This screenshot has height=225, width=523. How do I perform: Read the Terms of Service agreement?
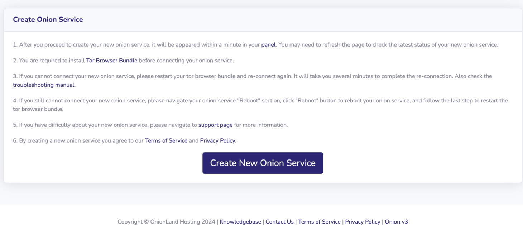tap(166, 140)
